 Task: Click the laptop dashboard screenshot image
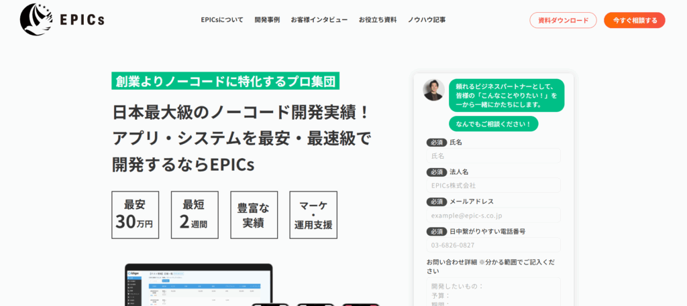click(x=199, y=285)
